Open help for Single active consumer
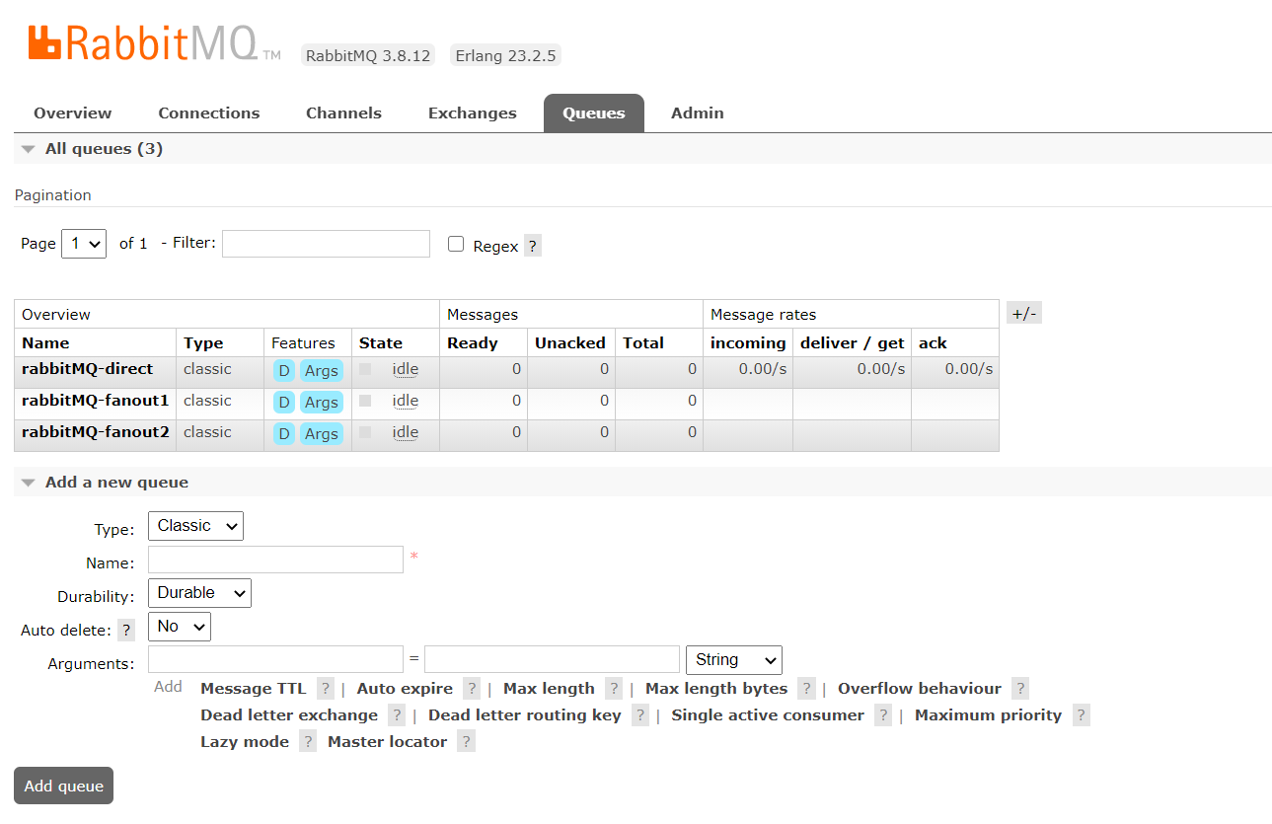 click(x=883, y=715)
